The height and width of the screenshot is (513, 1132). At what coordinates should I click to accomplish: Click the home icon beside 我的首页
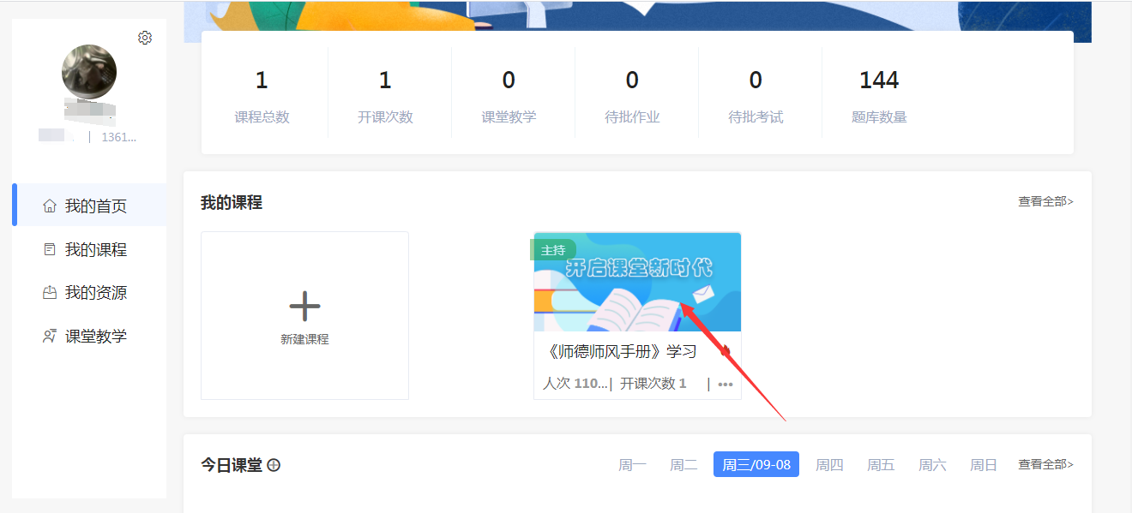tap(50, 206)
